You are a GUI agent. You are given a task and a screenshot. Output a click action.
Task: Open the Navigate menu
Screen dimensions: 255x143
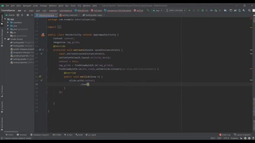(27, 6)
